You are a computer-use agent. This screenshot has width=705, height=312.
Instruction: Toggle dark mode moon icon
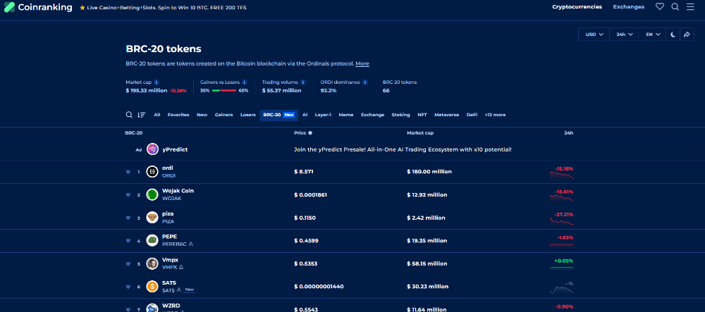tap(673, 35)
